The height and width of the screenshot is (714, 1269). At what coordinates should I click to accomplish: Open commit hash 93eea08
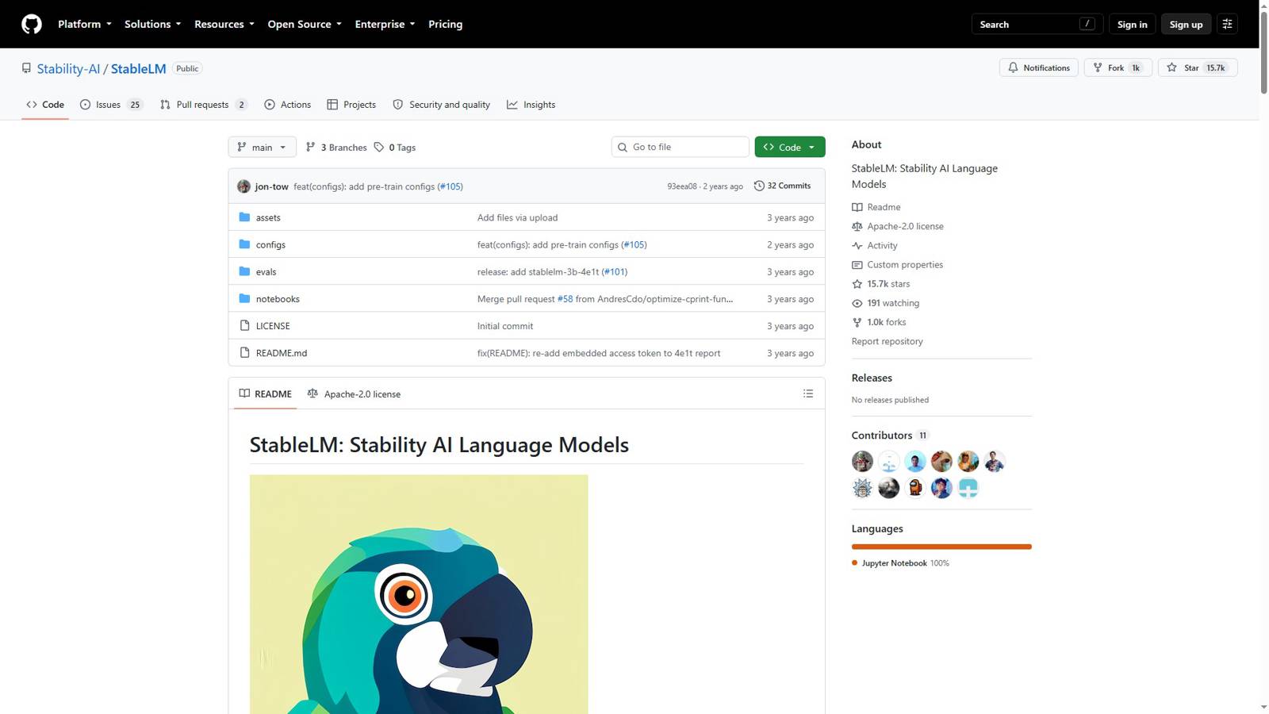pos(681,186)
